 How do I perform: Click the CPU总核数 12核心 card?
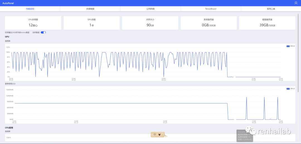33,23
